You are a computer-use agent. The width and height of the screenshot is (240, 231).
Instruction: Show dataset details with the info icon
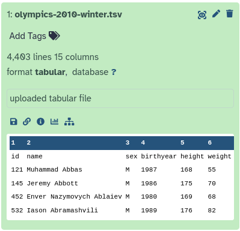tap(40, 121)
